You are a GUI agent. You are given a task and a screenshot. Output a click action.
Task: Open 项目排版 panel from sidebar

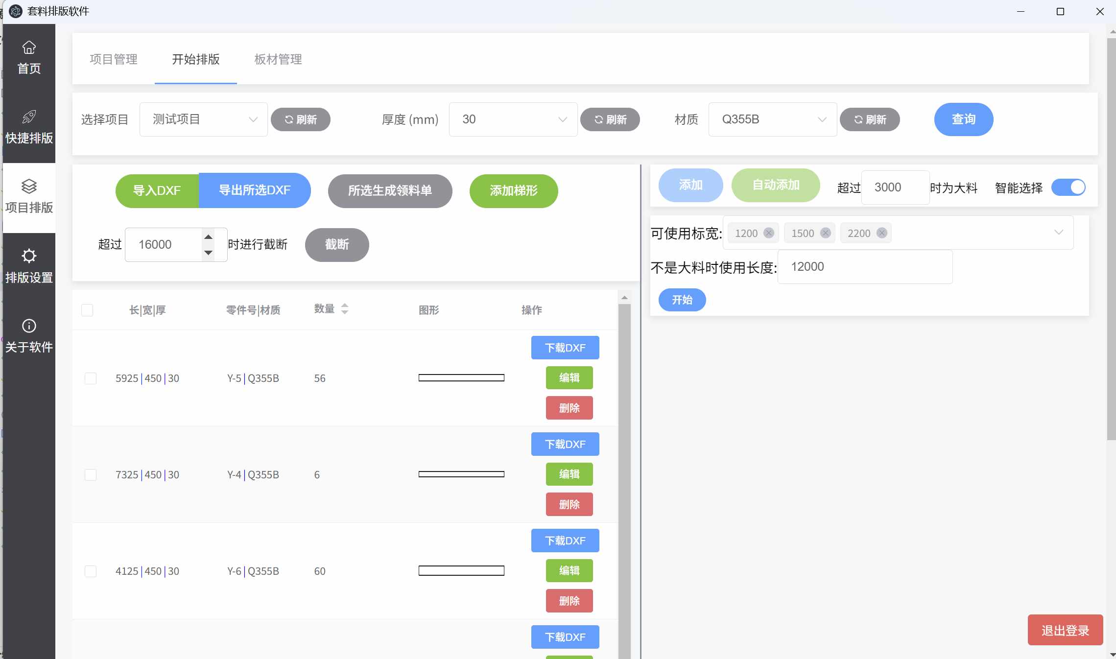(28, 196)
